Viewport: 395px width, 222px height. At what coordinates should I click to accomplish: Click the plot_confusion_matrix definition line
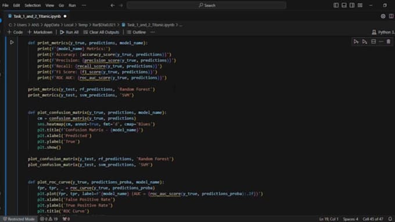pyautogui.click(x=97, y=112)
